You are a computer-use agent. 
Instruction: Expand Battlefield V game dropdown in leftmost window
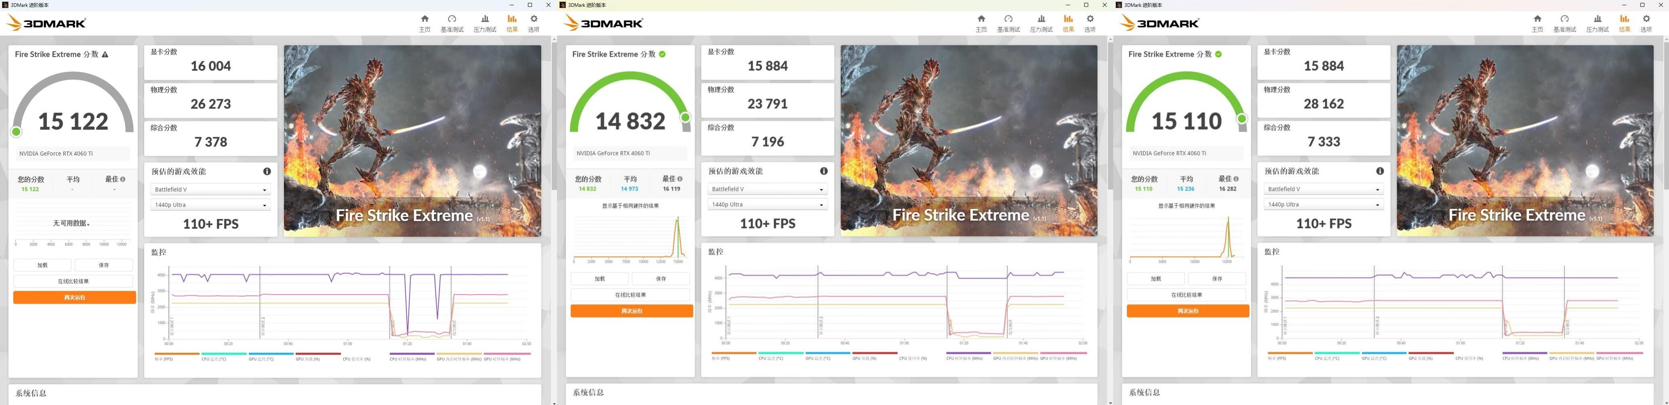pos(210,190)
